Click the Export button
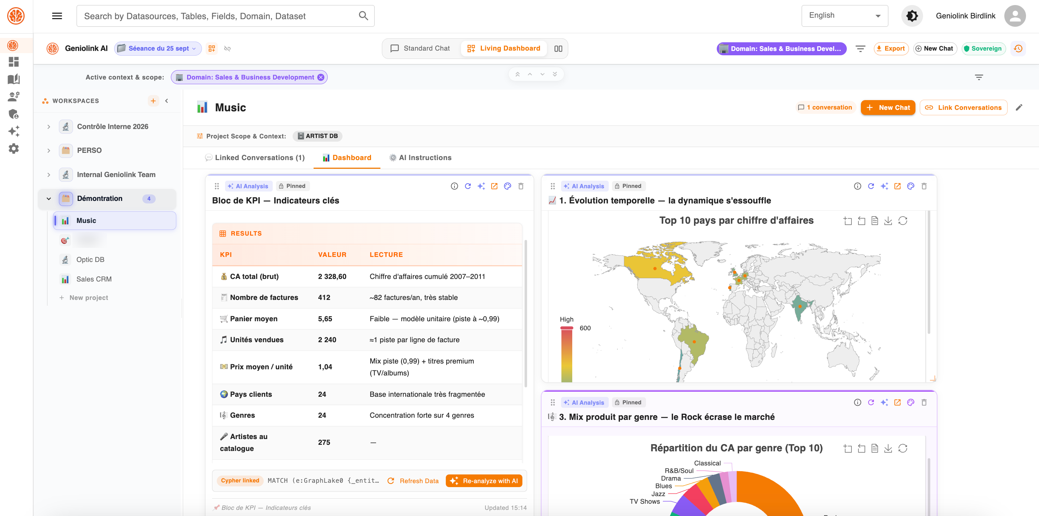This screenshot has width=1039, height=516. pos(891,48)
